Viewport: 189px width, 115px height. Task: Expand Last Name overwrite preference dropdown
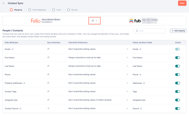(x=98, y=66)
